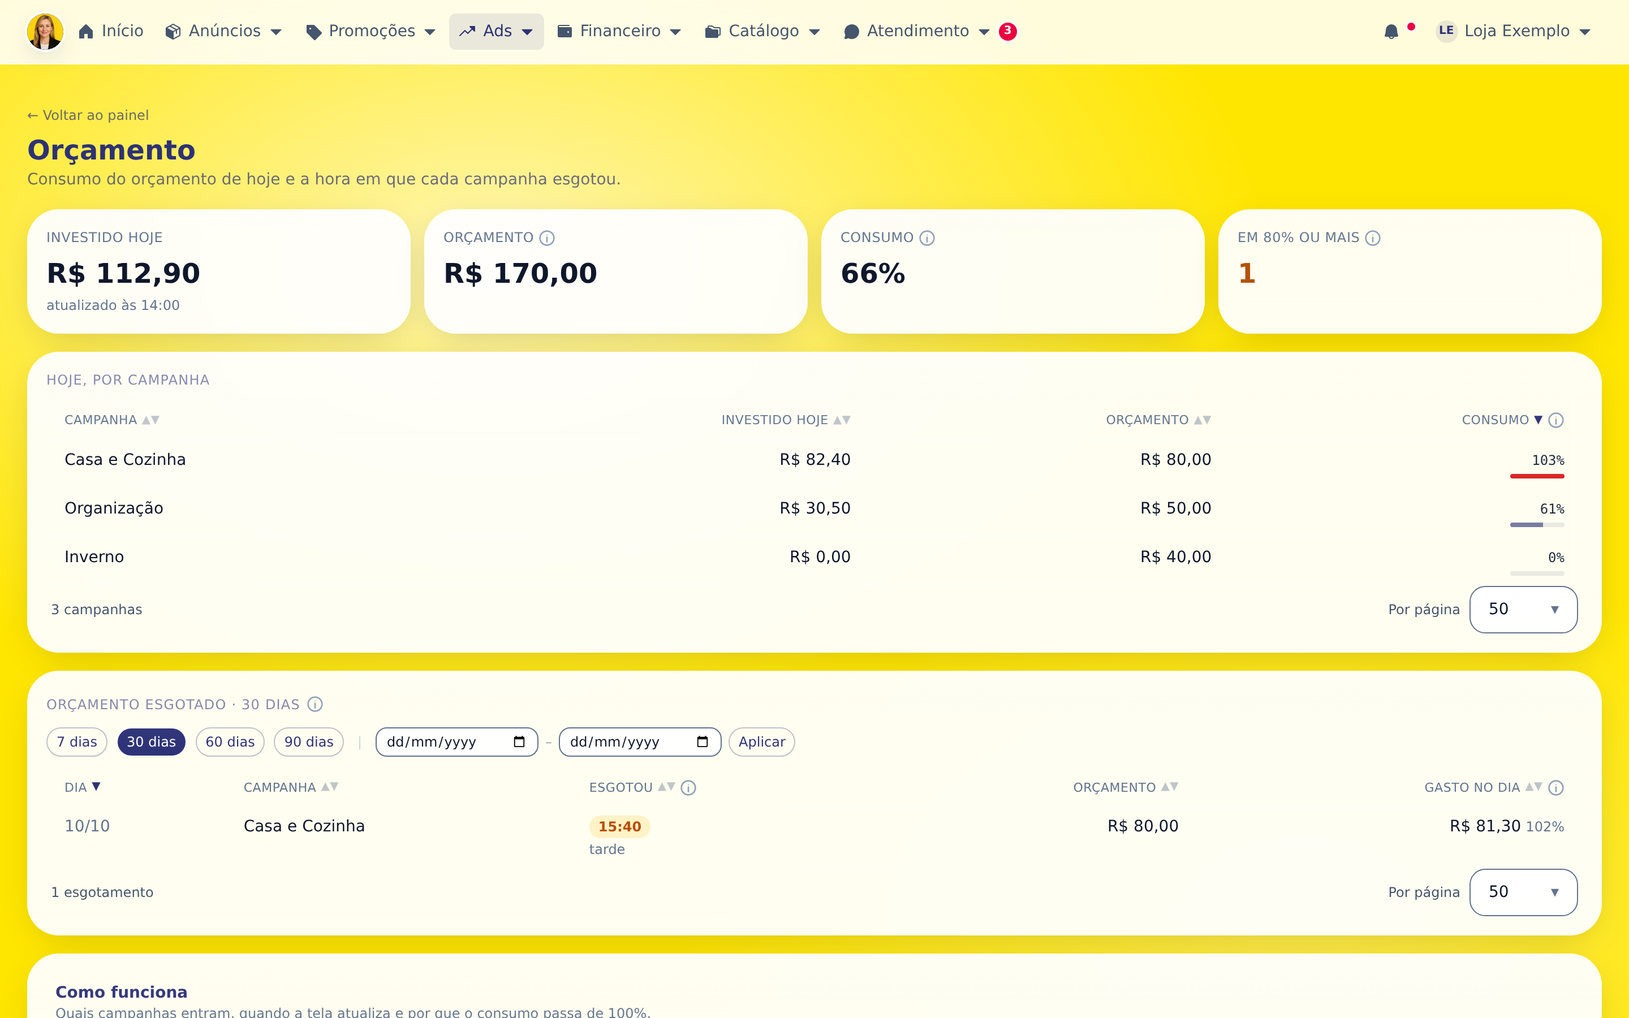Click the start date input field
Screen dimensions: 1629x1018
[x=456, y=742]
